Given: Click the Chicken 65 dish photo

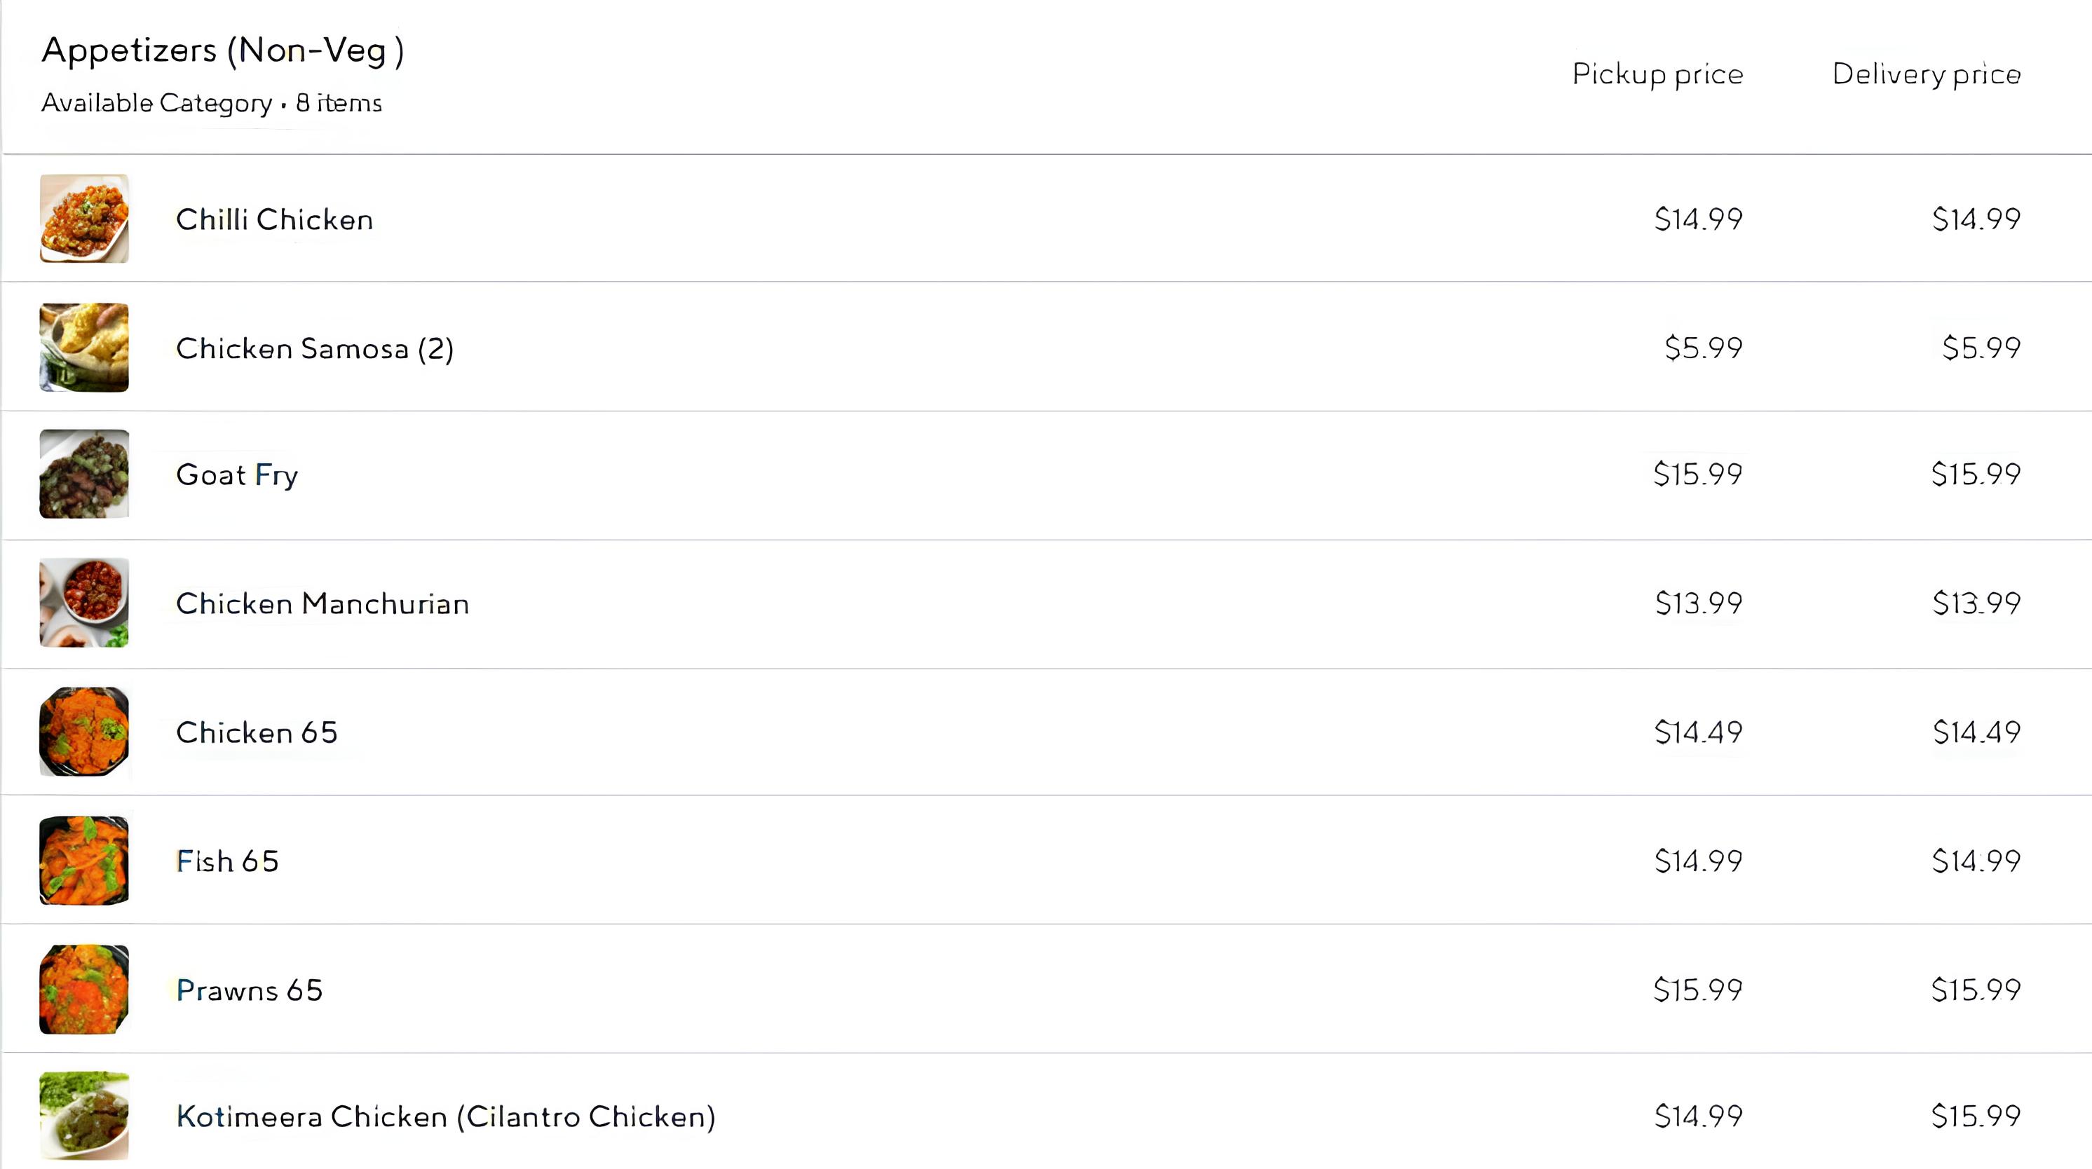Looking at the screenshot, I should 83,732.
